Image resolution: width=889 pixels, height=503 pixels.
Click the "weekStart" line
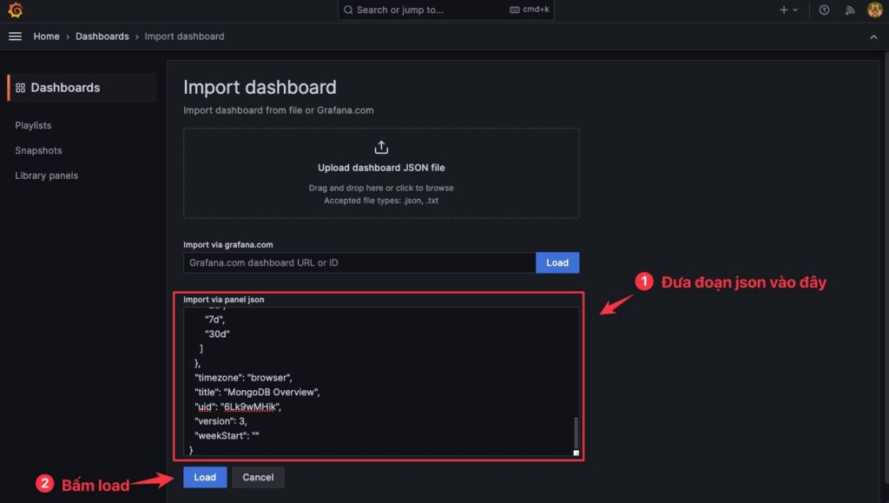pos(227,436)
